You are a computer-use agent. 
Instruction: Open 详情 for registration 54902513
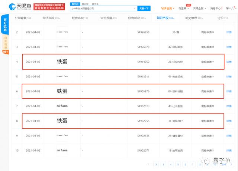229,106
